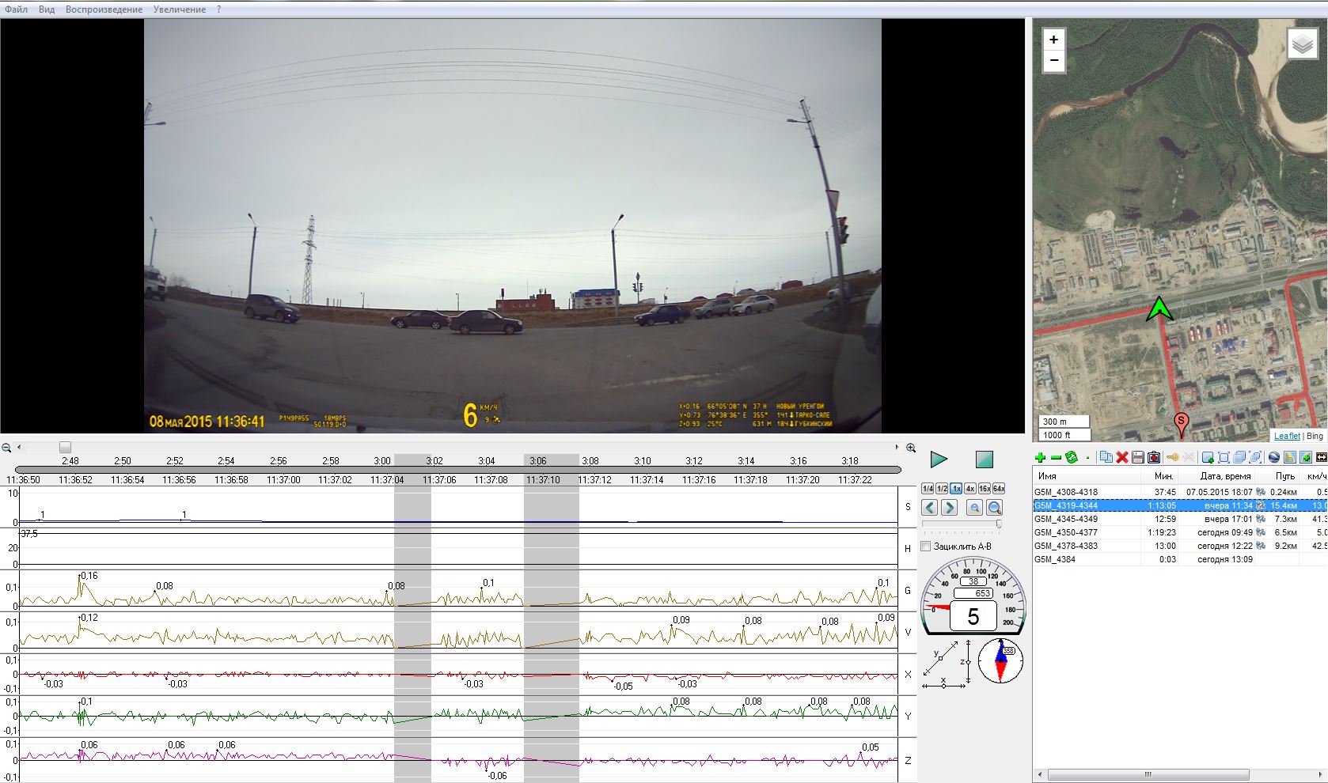Set playback speed to 4x
Image resolution: width=1328 pixels, height=783 pixels.
pyautogui.click(x=970, y=489)
